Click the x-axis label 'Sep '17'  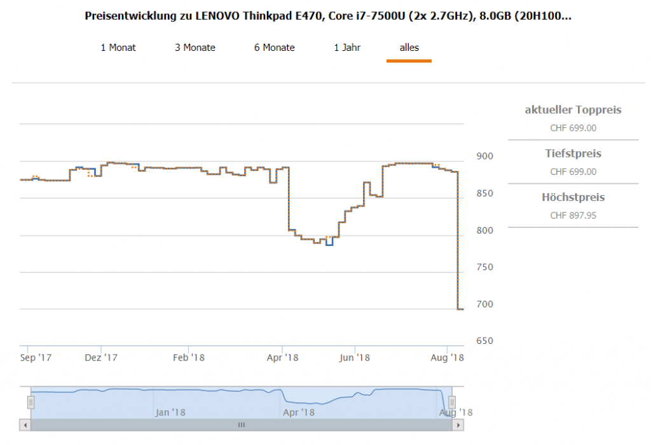(x=36, y=358)
